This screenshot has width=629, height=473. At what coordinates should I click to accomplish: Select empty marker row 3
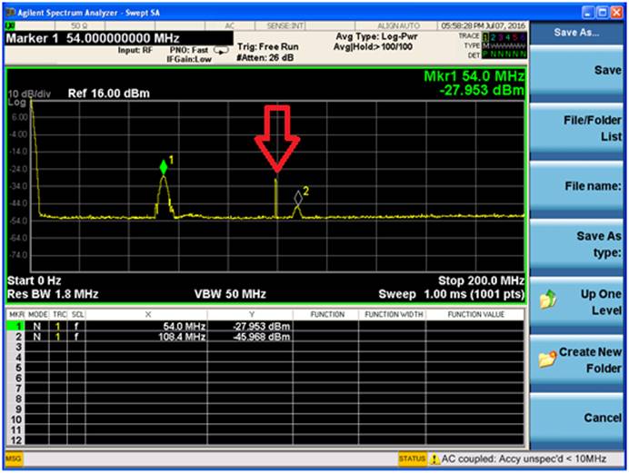point(265,347)
